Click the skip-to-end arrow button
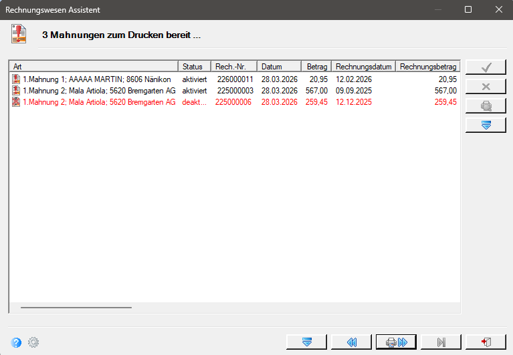The height and width of the screenshot is (355, 513). tap(441, 342)
